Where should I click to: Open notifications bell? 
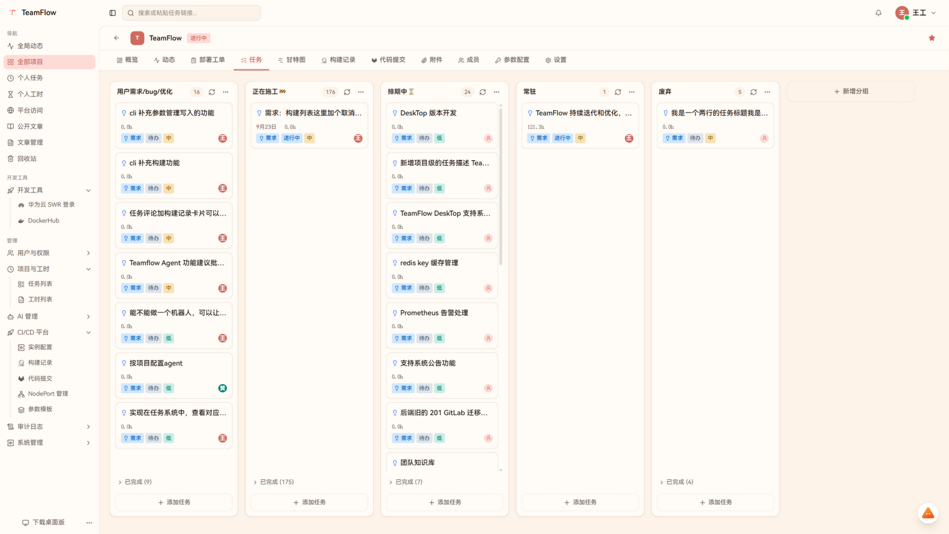click(x=878, y=13)
